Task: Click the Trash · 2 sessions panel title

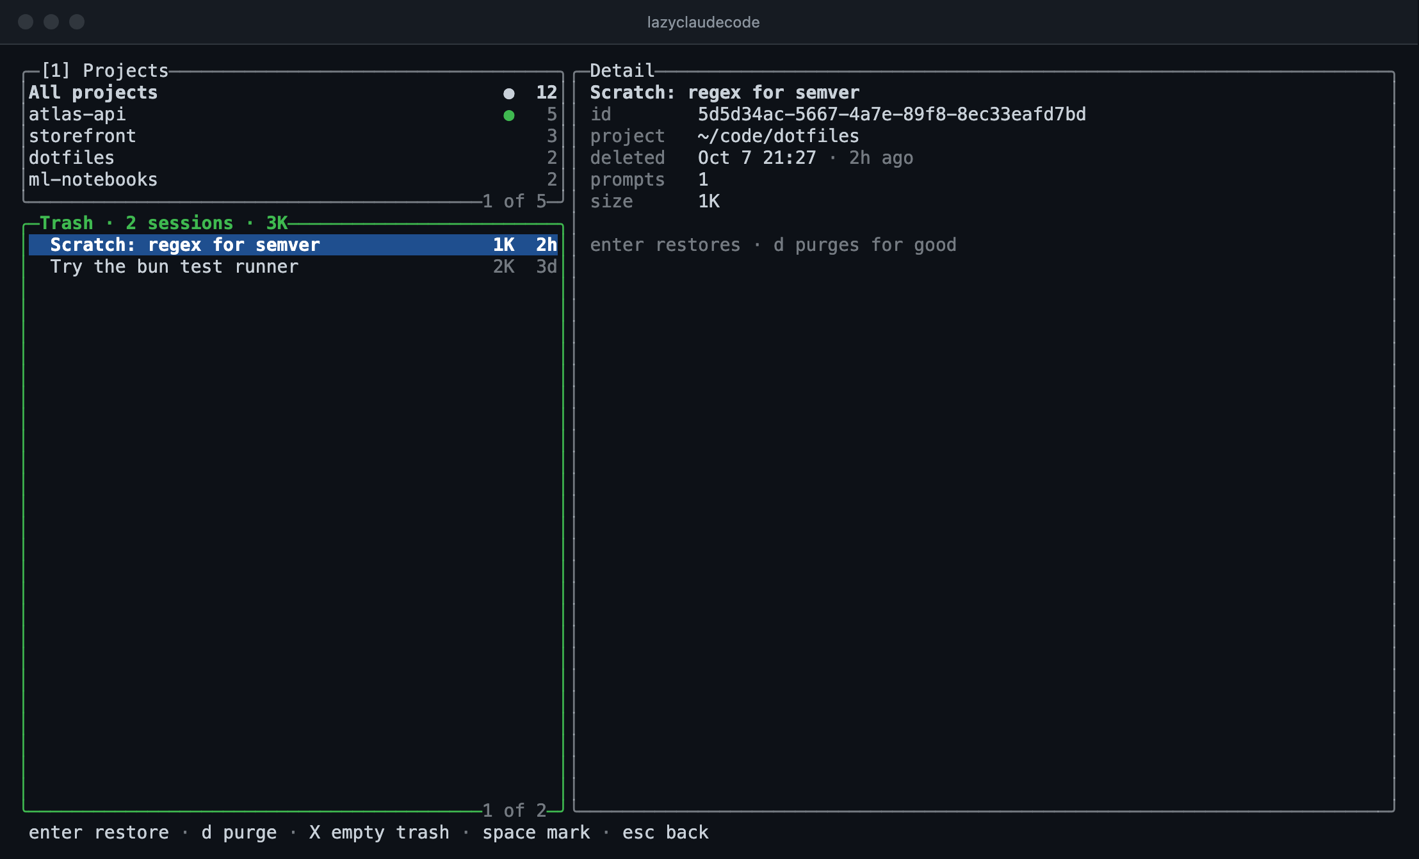Action: [163, 223]
